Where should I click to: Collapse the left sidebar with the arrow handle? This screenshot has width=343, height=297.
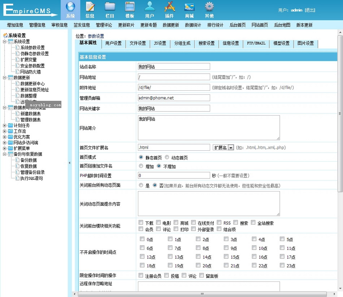tap(70, 163)
